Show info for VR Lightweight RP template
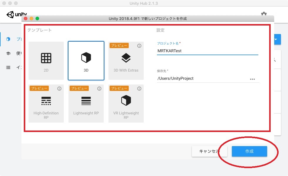288x176 pixels. click(139, 89)
